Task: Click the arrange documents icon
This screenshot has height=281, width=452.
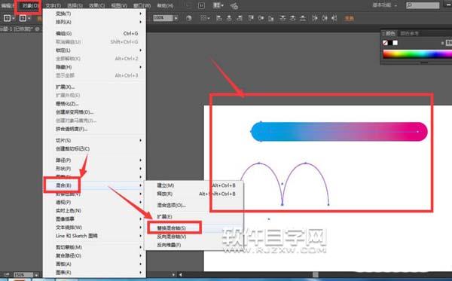Action: pyautogui.click(x=218, y=5)
